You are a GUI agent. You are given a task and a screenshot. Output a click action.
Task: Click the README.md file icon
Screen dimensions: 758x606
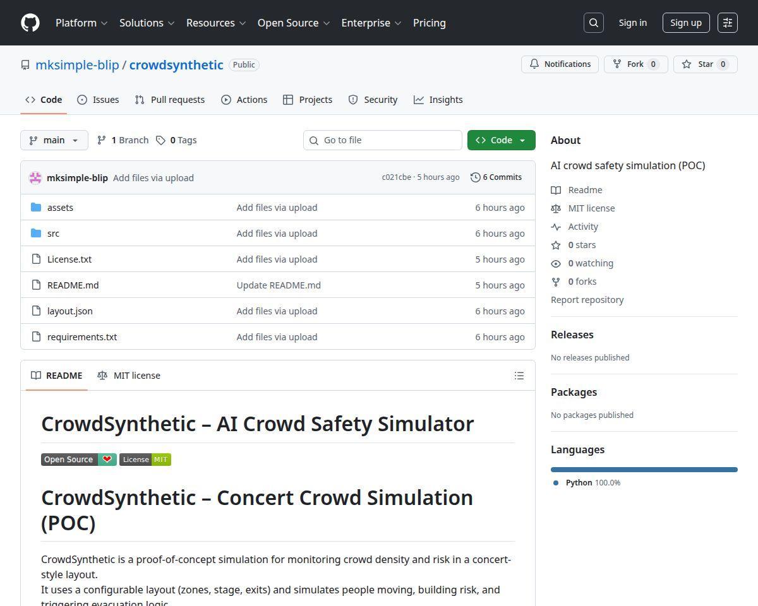pyautogui.click(x=36, y=285)
